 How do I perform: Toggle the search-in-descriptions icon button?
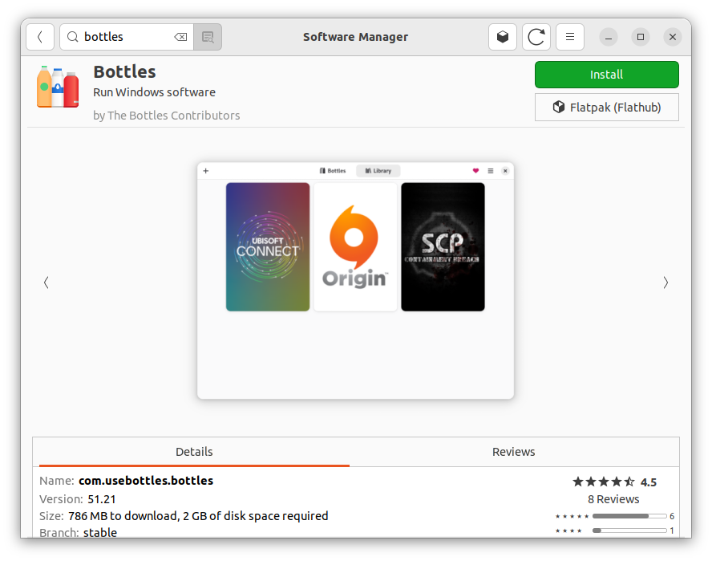pos(208,37)
